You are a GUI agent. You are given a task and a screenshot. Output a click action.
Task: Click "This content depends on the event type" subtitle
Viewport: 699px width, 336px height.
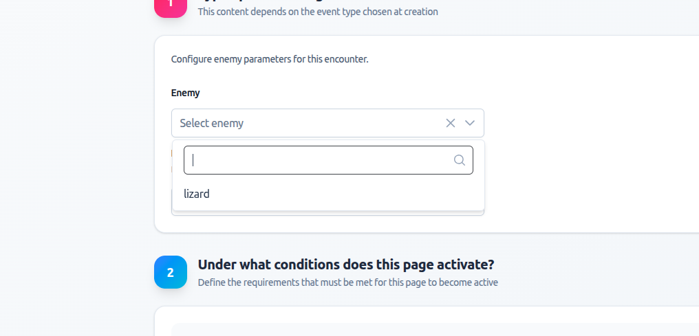point(318,12)
